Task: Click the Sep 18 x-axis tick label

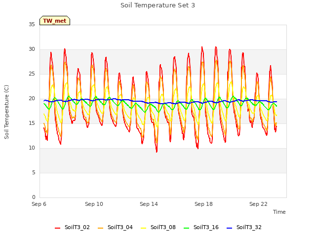Action: (x=203, y=204)
